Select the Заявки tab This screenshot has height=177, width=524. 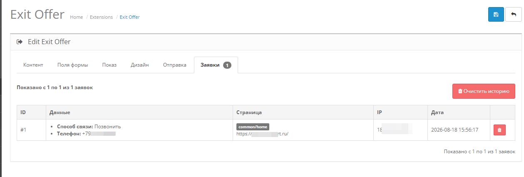pyautogui.click(x=216, y=65)
